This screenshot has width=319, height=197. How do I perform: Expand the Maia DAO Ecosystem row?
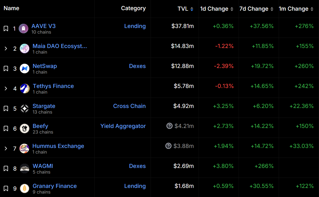[6, 49]
